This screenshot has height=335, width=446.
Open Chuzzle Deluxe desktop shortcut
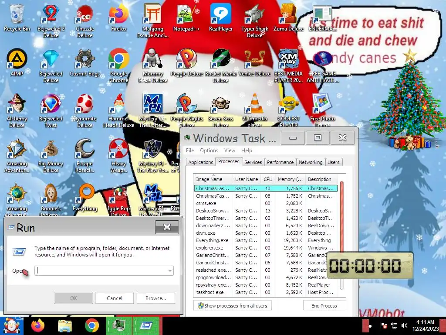point(85,21)
